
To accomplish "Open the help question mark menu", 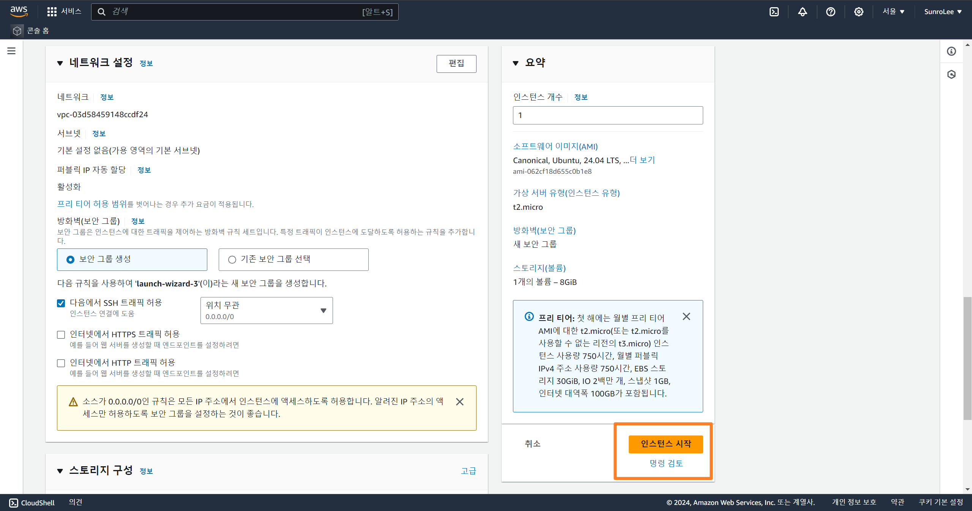I will [x=830, y=12].
